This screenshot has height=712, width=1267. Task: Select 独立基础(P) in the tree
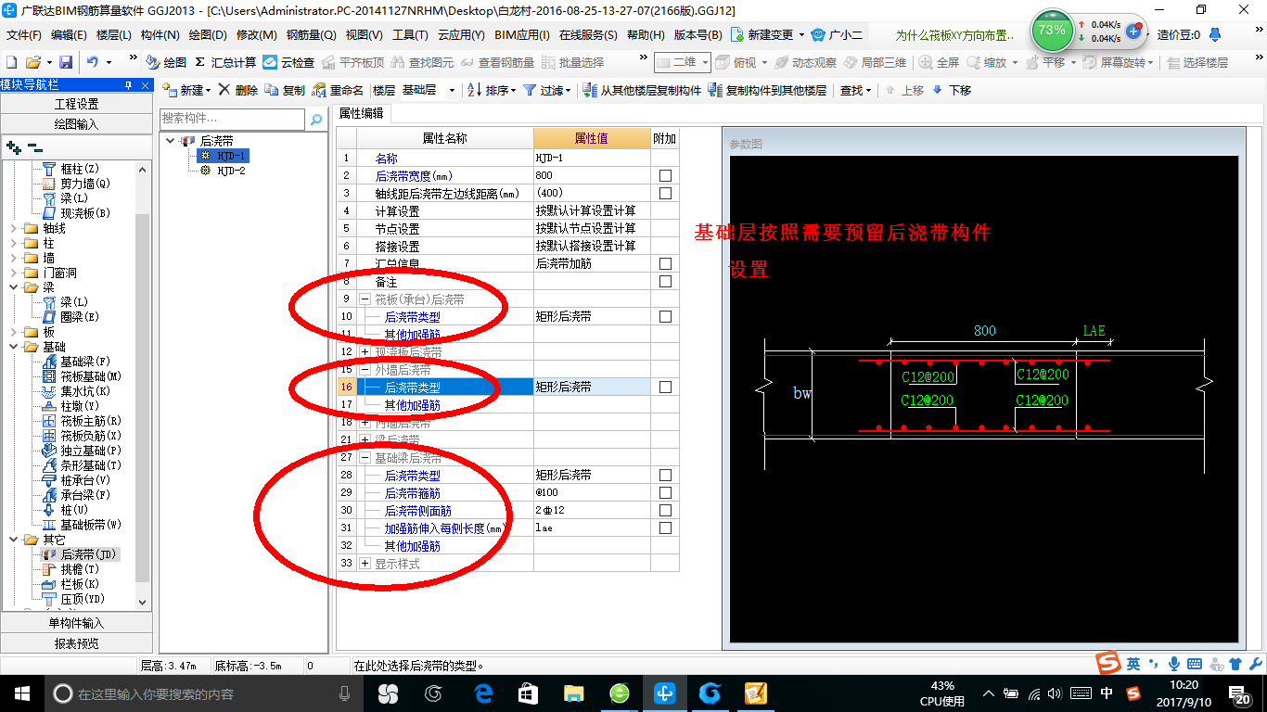click(82, 451)
